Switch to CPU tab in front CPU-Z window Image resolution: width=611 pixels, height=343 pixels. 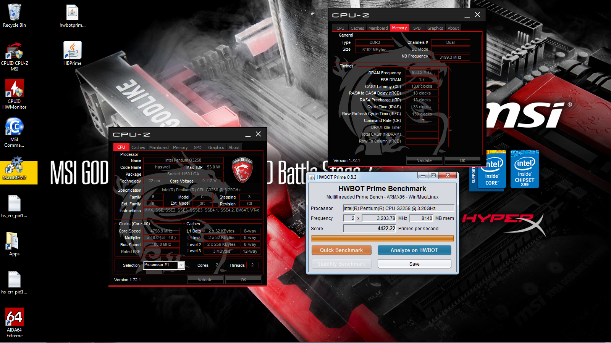121,147
